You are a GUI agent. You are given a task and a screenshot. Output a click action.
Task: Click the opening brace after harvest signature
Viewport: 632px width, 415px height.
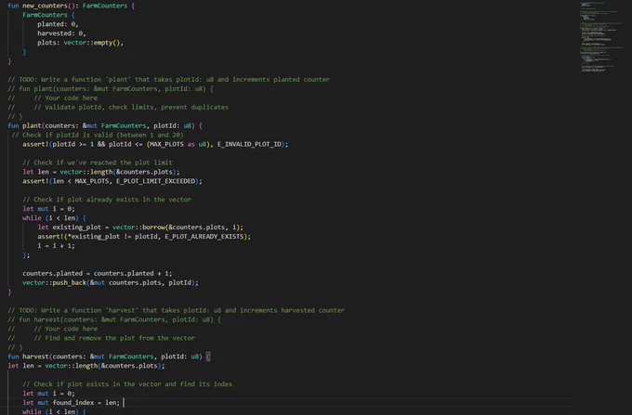pyautogui.click(x=208, y=357)
